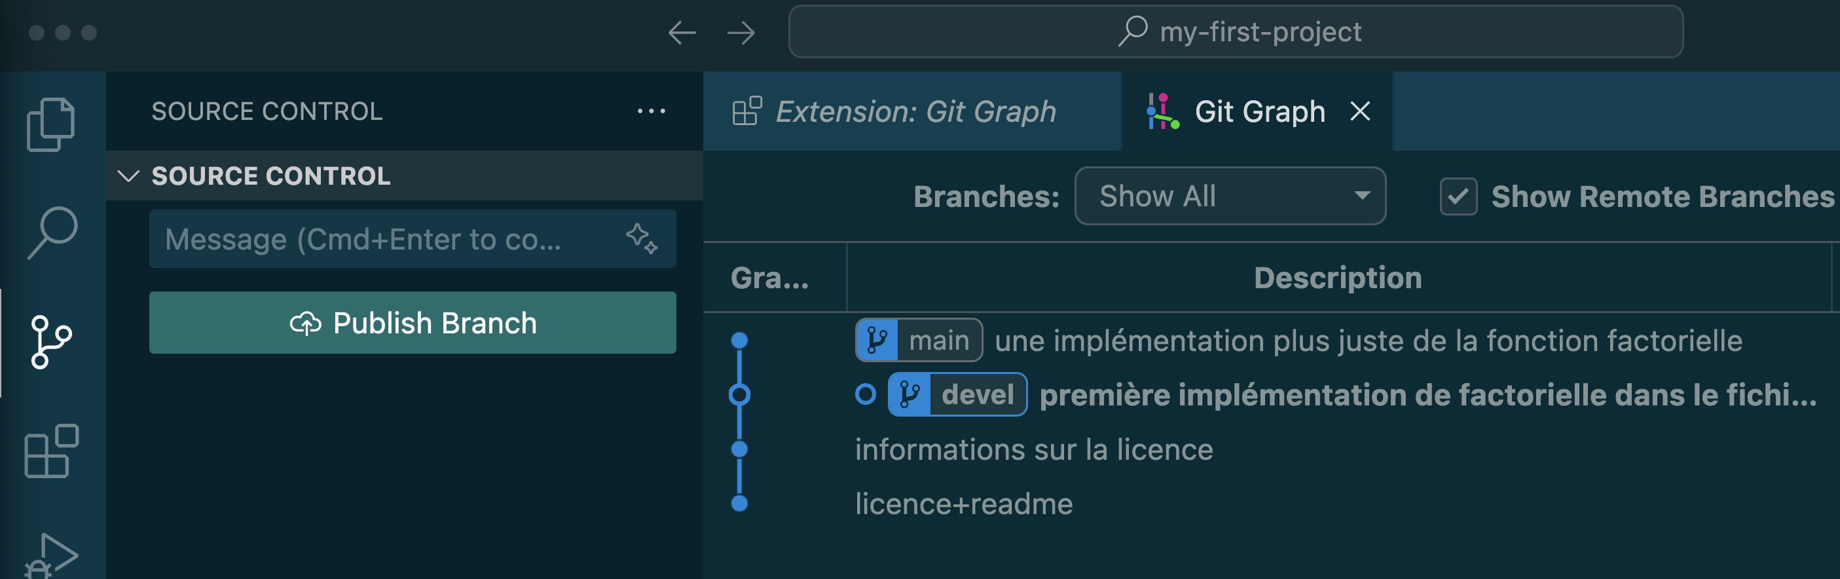Close the Git Graph tab

coord(1360,111)
